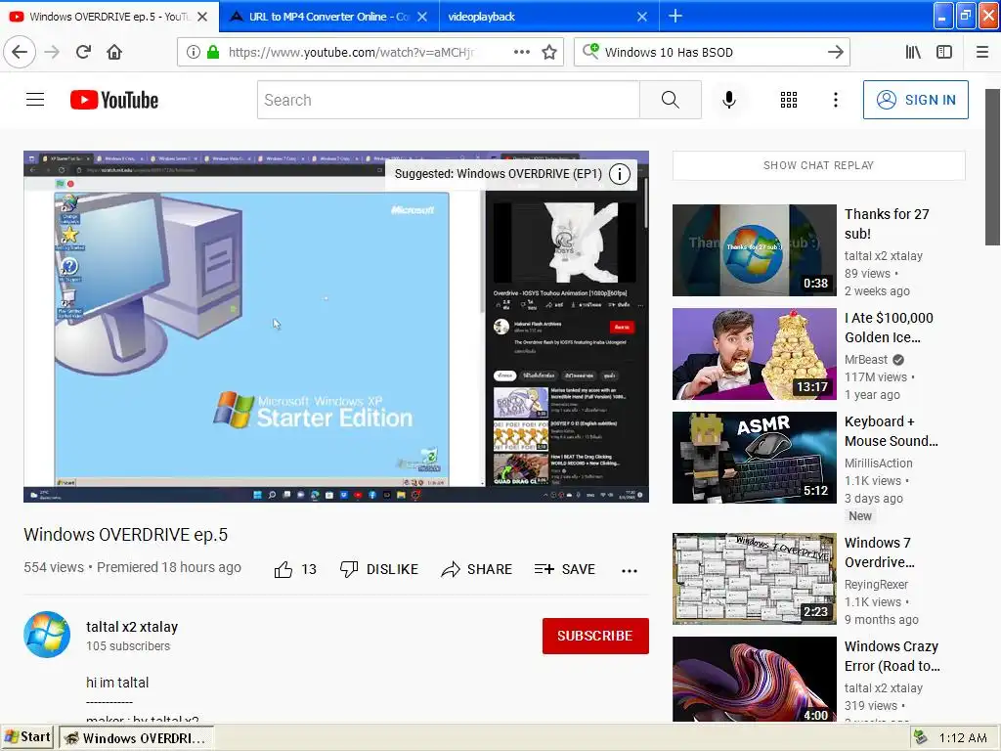1001x751 pixels.
Task: Open more actions ellipsis below video
Action: (630, 570)
